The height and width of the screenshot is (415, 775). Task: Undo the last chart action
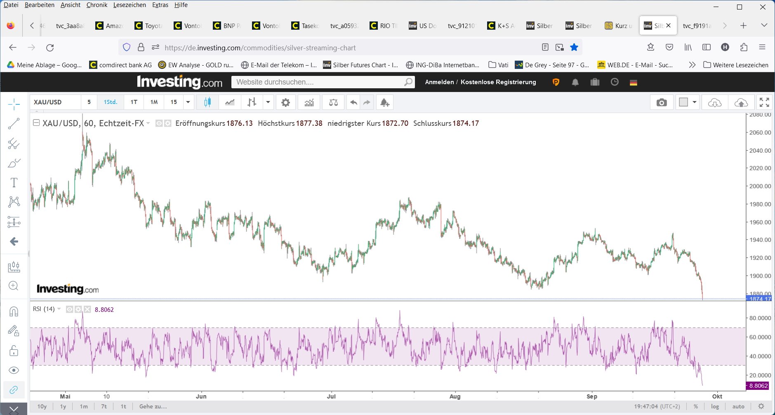coord(353,102)
